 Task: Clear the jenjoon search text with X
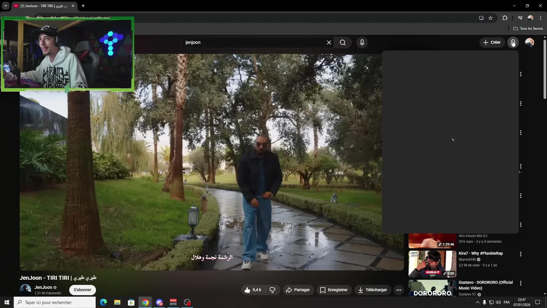pyautogui.click(x=329, y=42)
